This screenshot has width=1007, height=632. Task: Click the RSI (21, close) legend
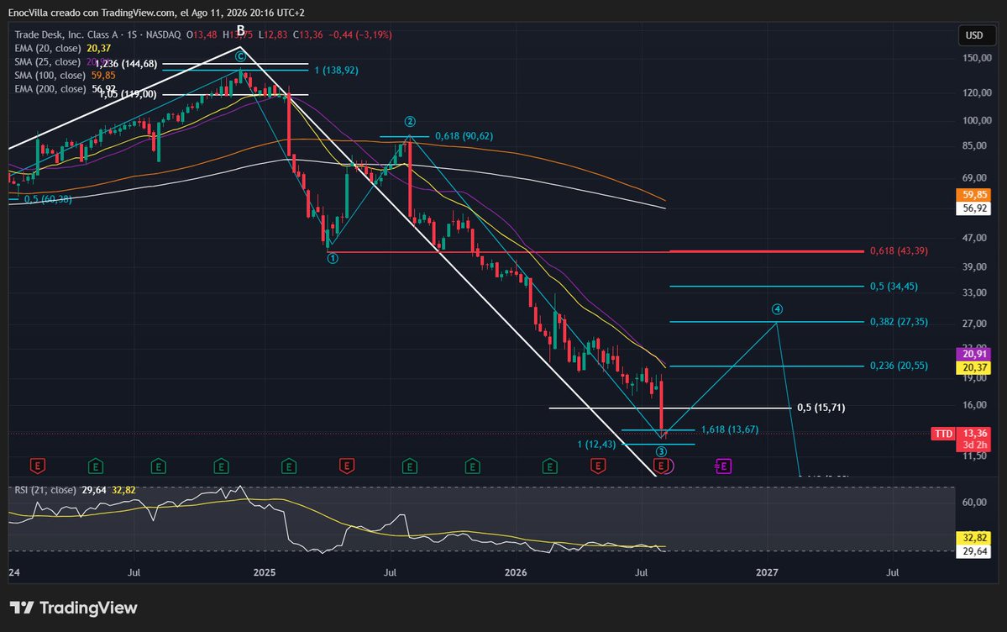75,490
